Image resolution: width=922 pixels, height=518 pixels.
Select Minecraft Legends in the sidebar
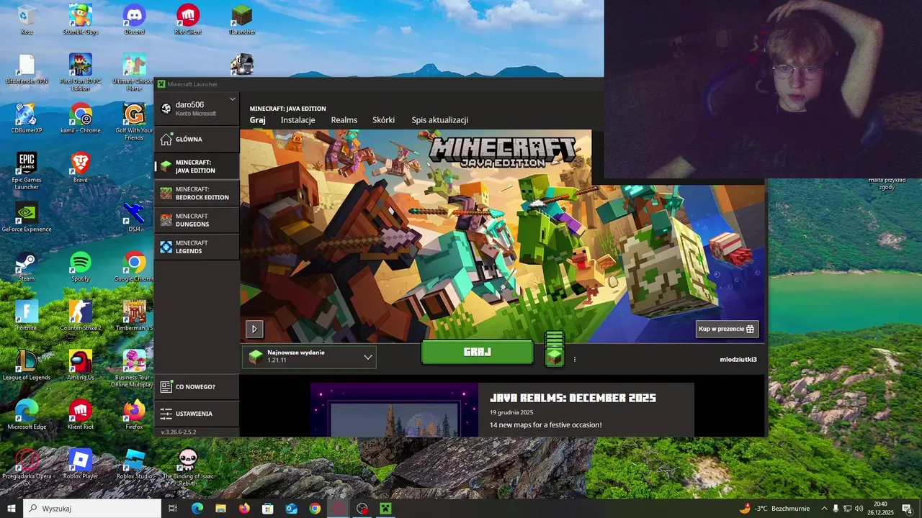(x=197, y=247)
